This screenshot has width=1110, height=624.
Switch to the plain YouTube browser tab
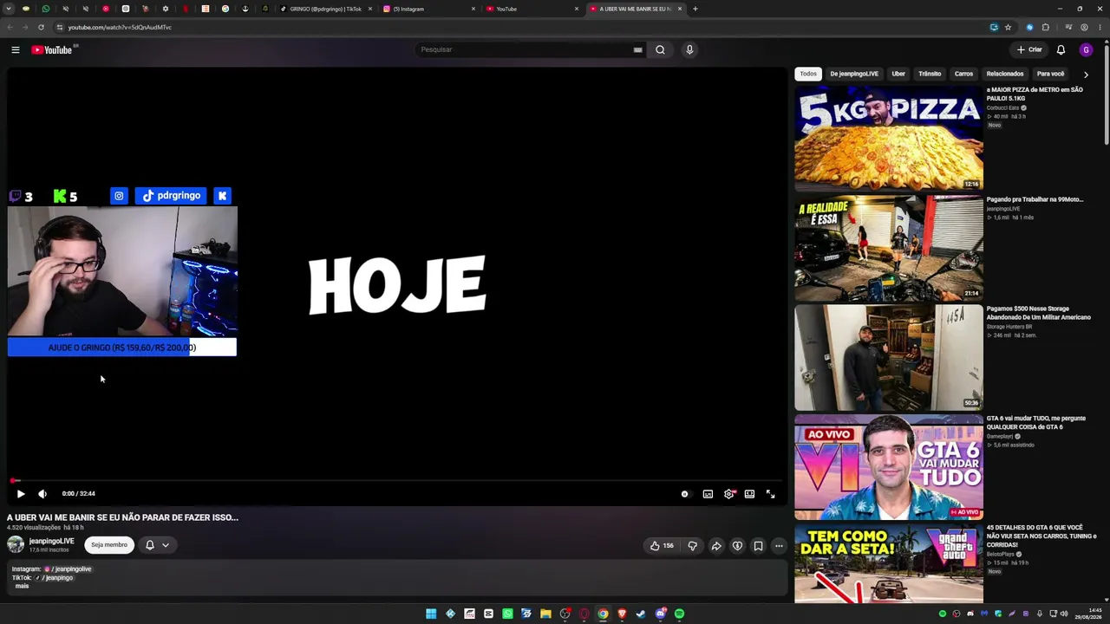click(532, 9)
